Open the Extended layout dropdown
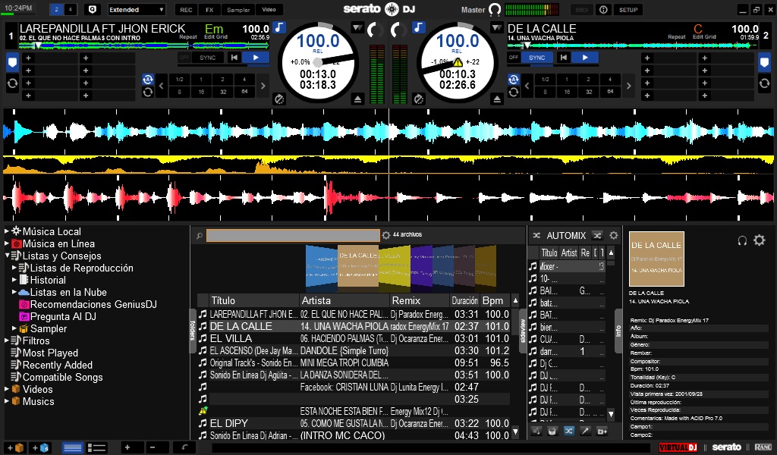 tap(137, 10)
